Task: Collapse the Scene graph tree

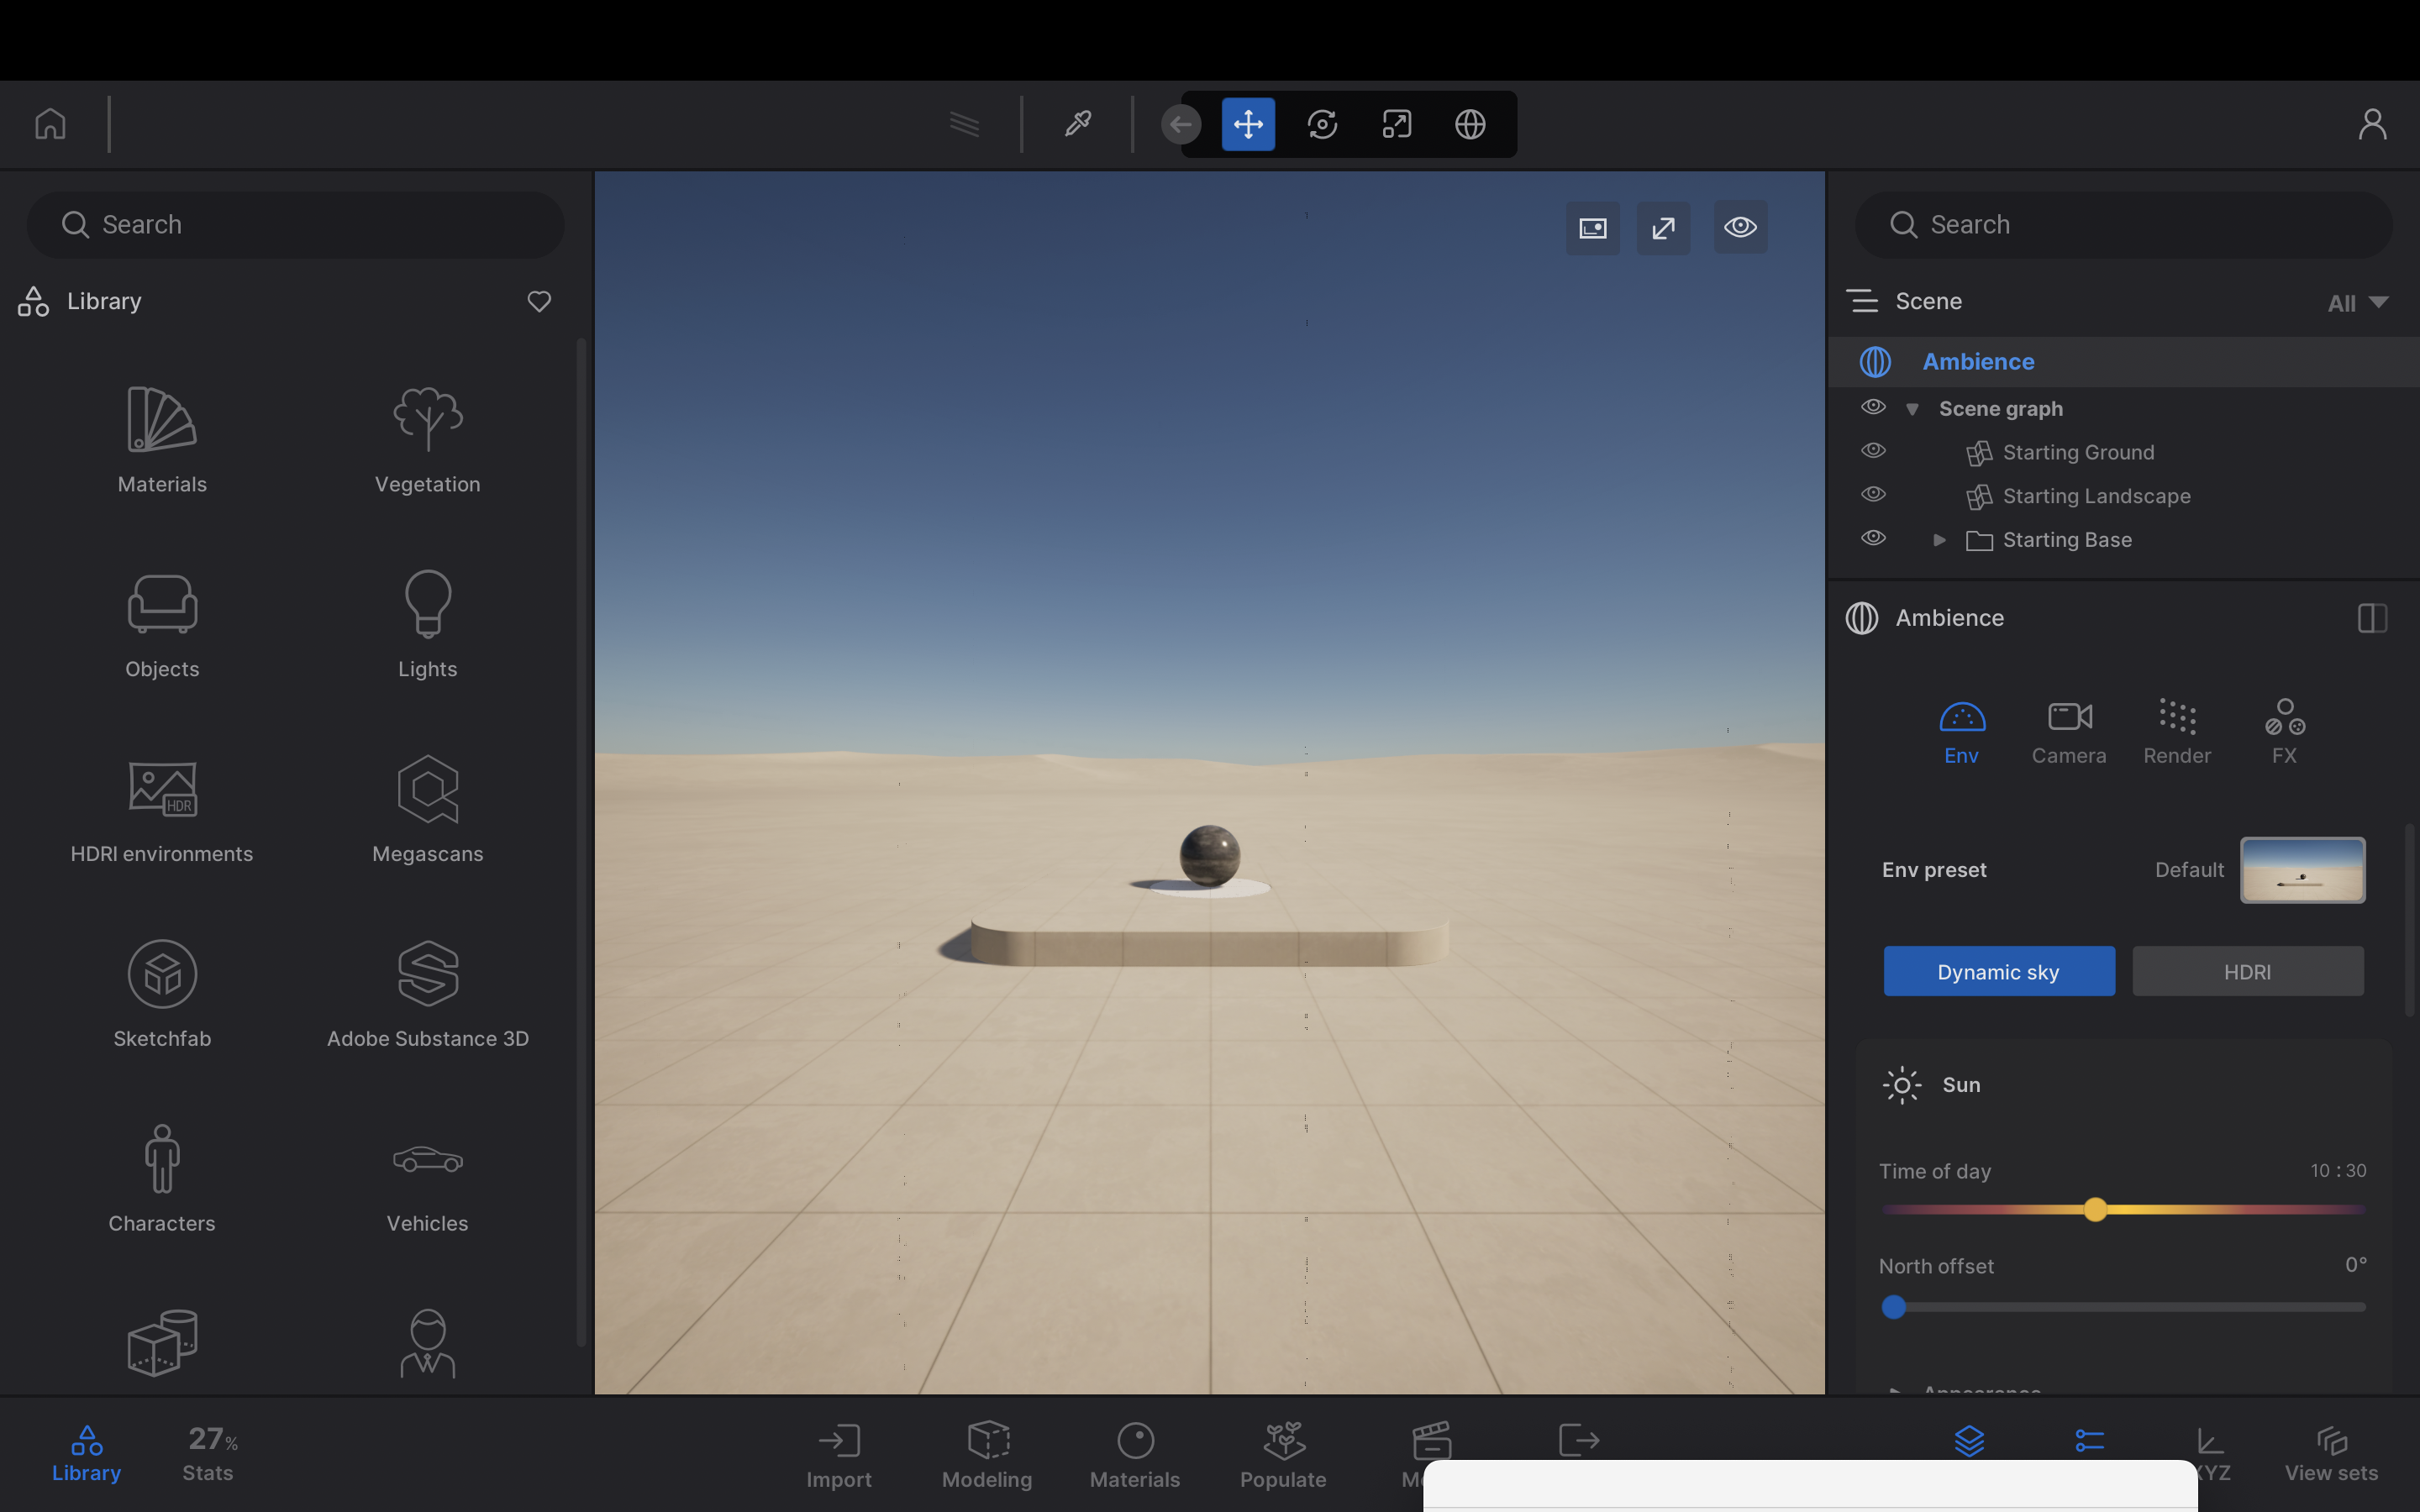Action: tap(1912, 409)
